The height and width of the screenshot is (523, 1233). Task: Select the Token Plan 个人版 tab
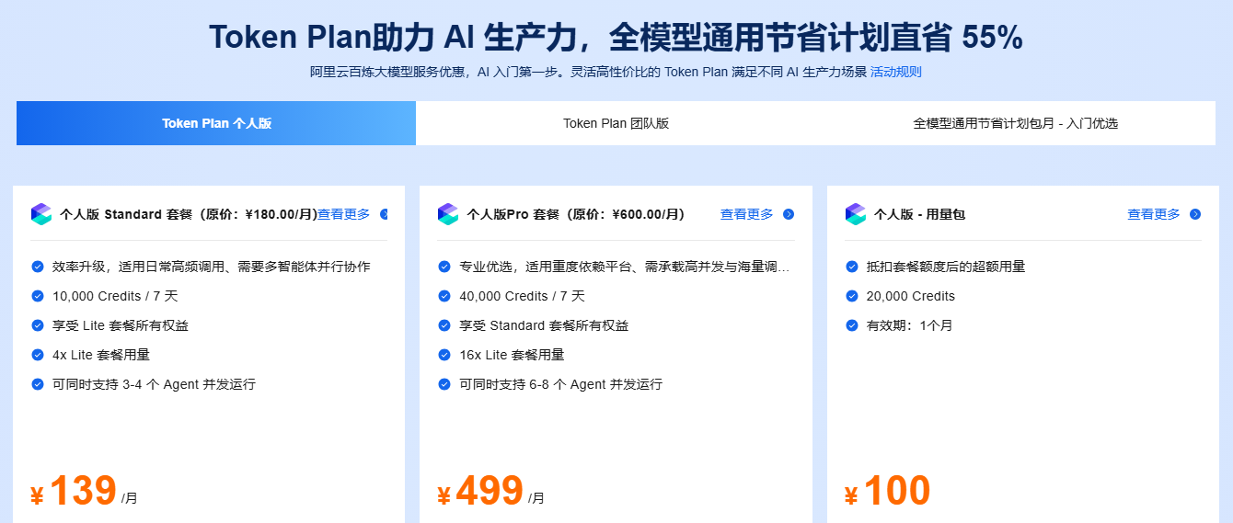[x=216, y=123]
